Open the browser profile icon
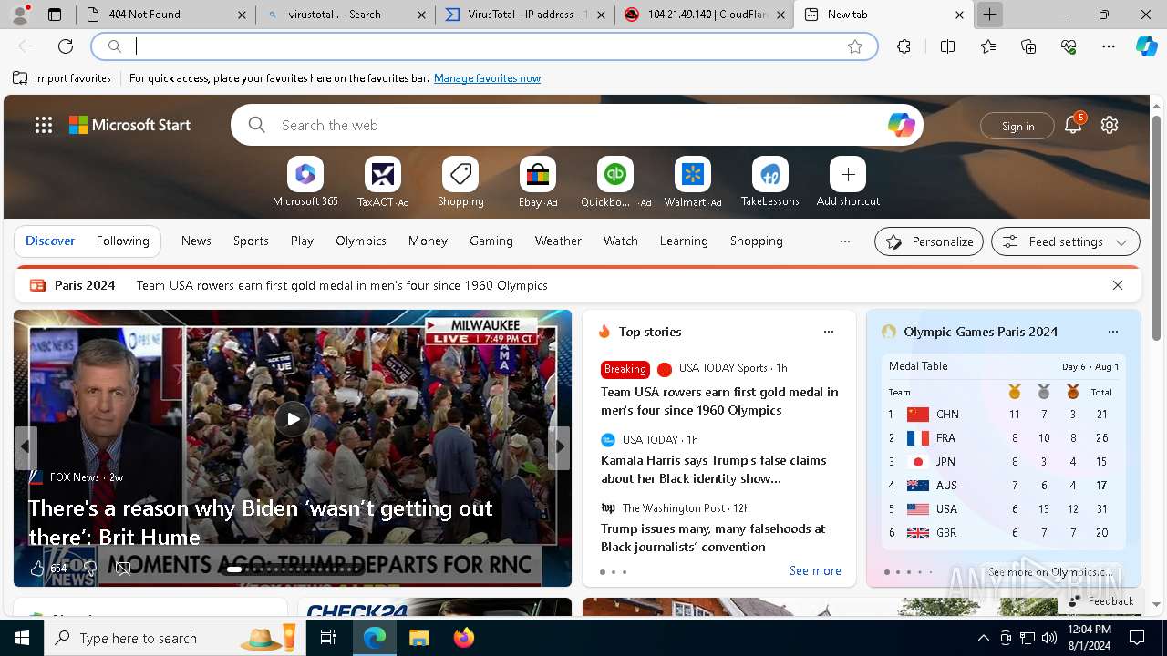 20,14
